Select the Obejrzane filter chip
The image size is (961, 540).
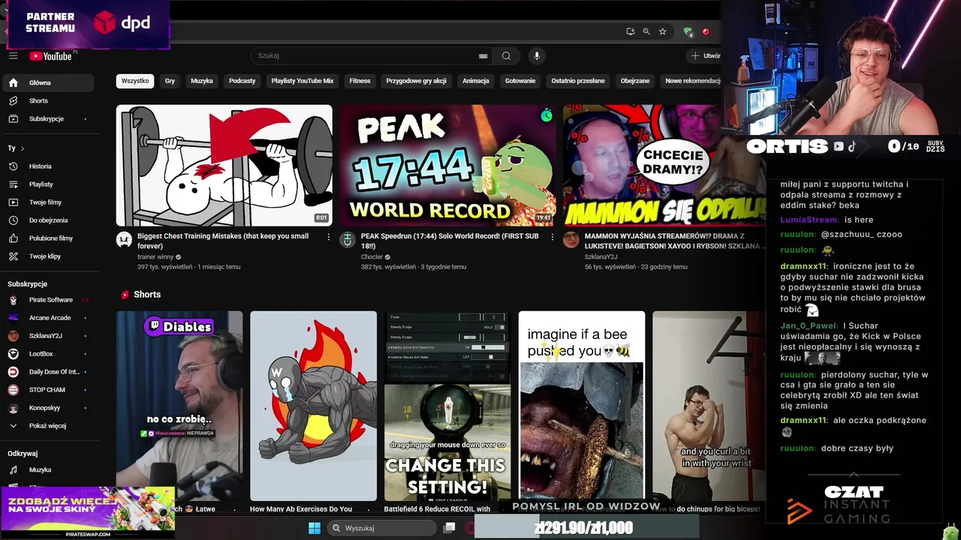(x=635, y=81)
